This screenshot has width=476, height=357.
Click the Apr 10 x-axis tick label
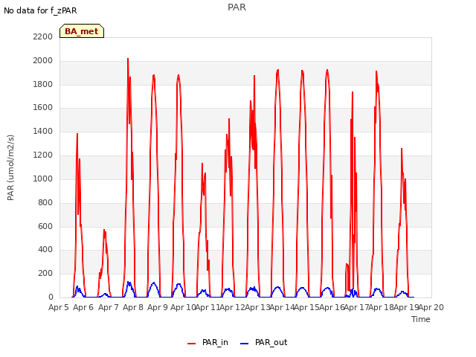coord(183,307)
